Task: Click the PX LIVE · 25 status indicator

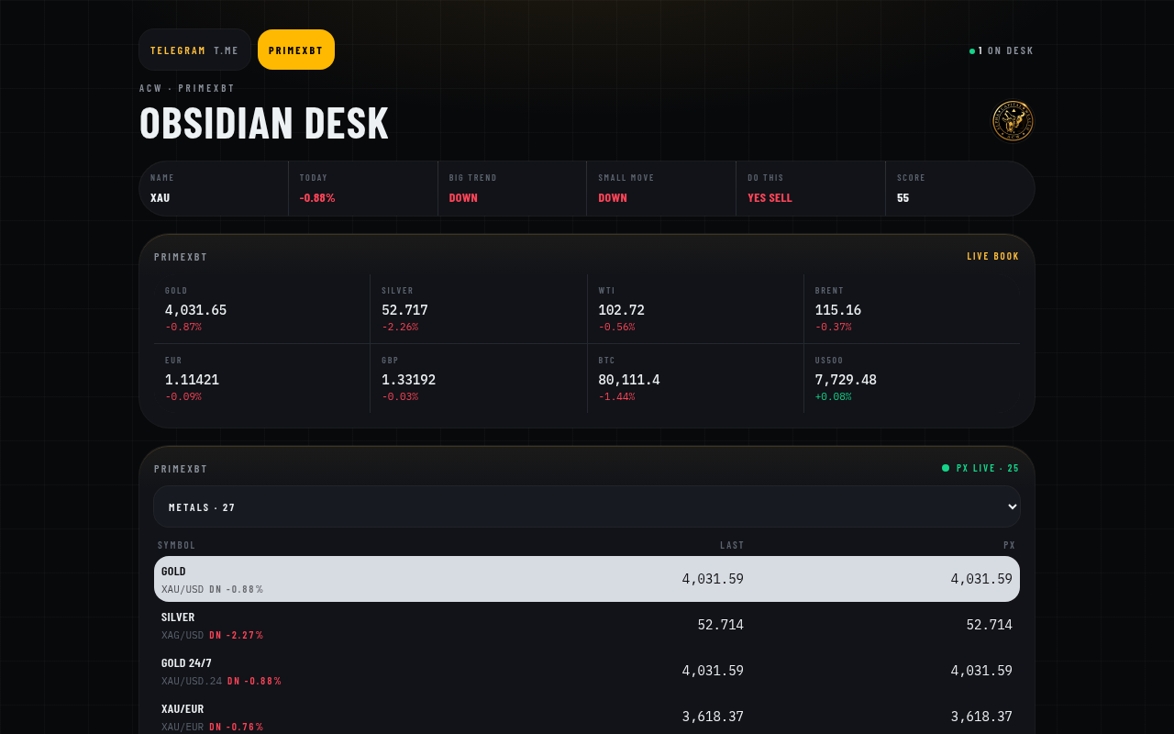Action: [x=980, y=468]
